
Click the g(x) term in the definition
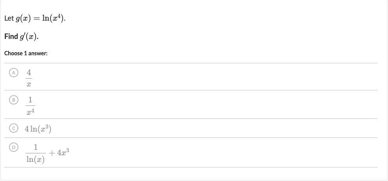click(x=23, y=18)
